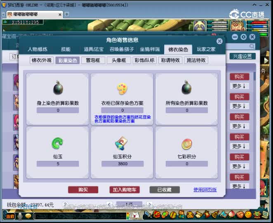The width and height of the screenshot is (273, 223).
Task: Click the white play arrow at right edge
Action: 266,61
